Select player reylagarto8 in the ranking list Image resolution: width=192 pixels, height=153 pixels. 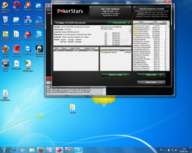click(142, 26)
